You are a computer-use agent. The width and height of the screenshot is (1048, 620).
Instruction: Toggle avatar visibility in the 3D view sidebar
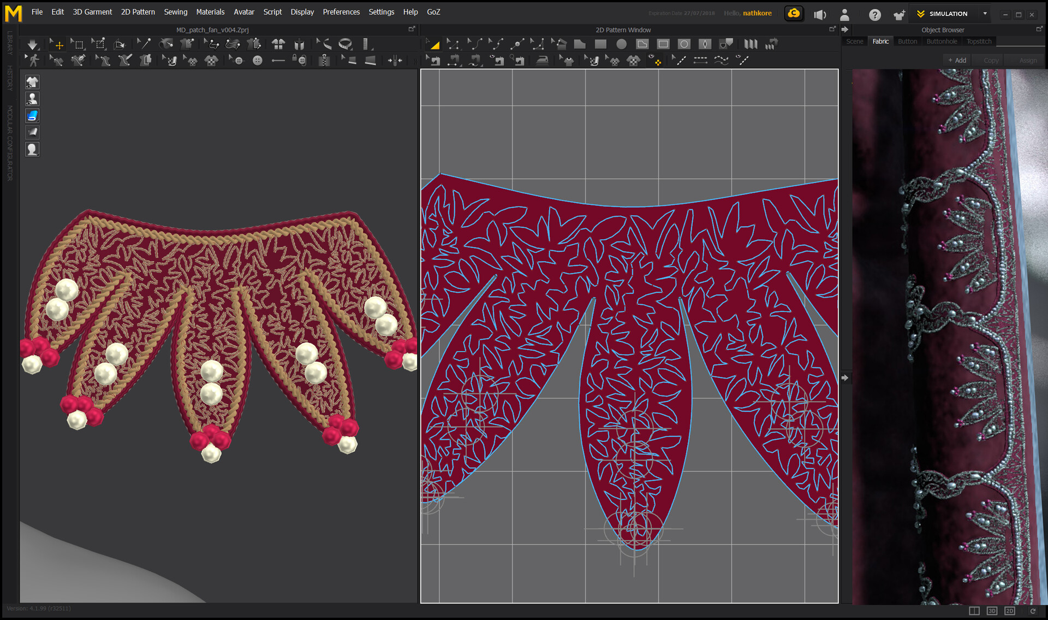coord(32,99)
